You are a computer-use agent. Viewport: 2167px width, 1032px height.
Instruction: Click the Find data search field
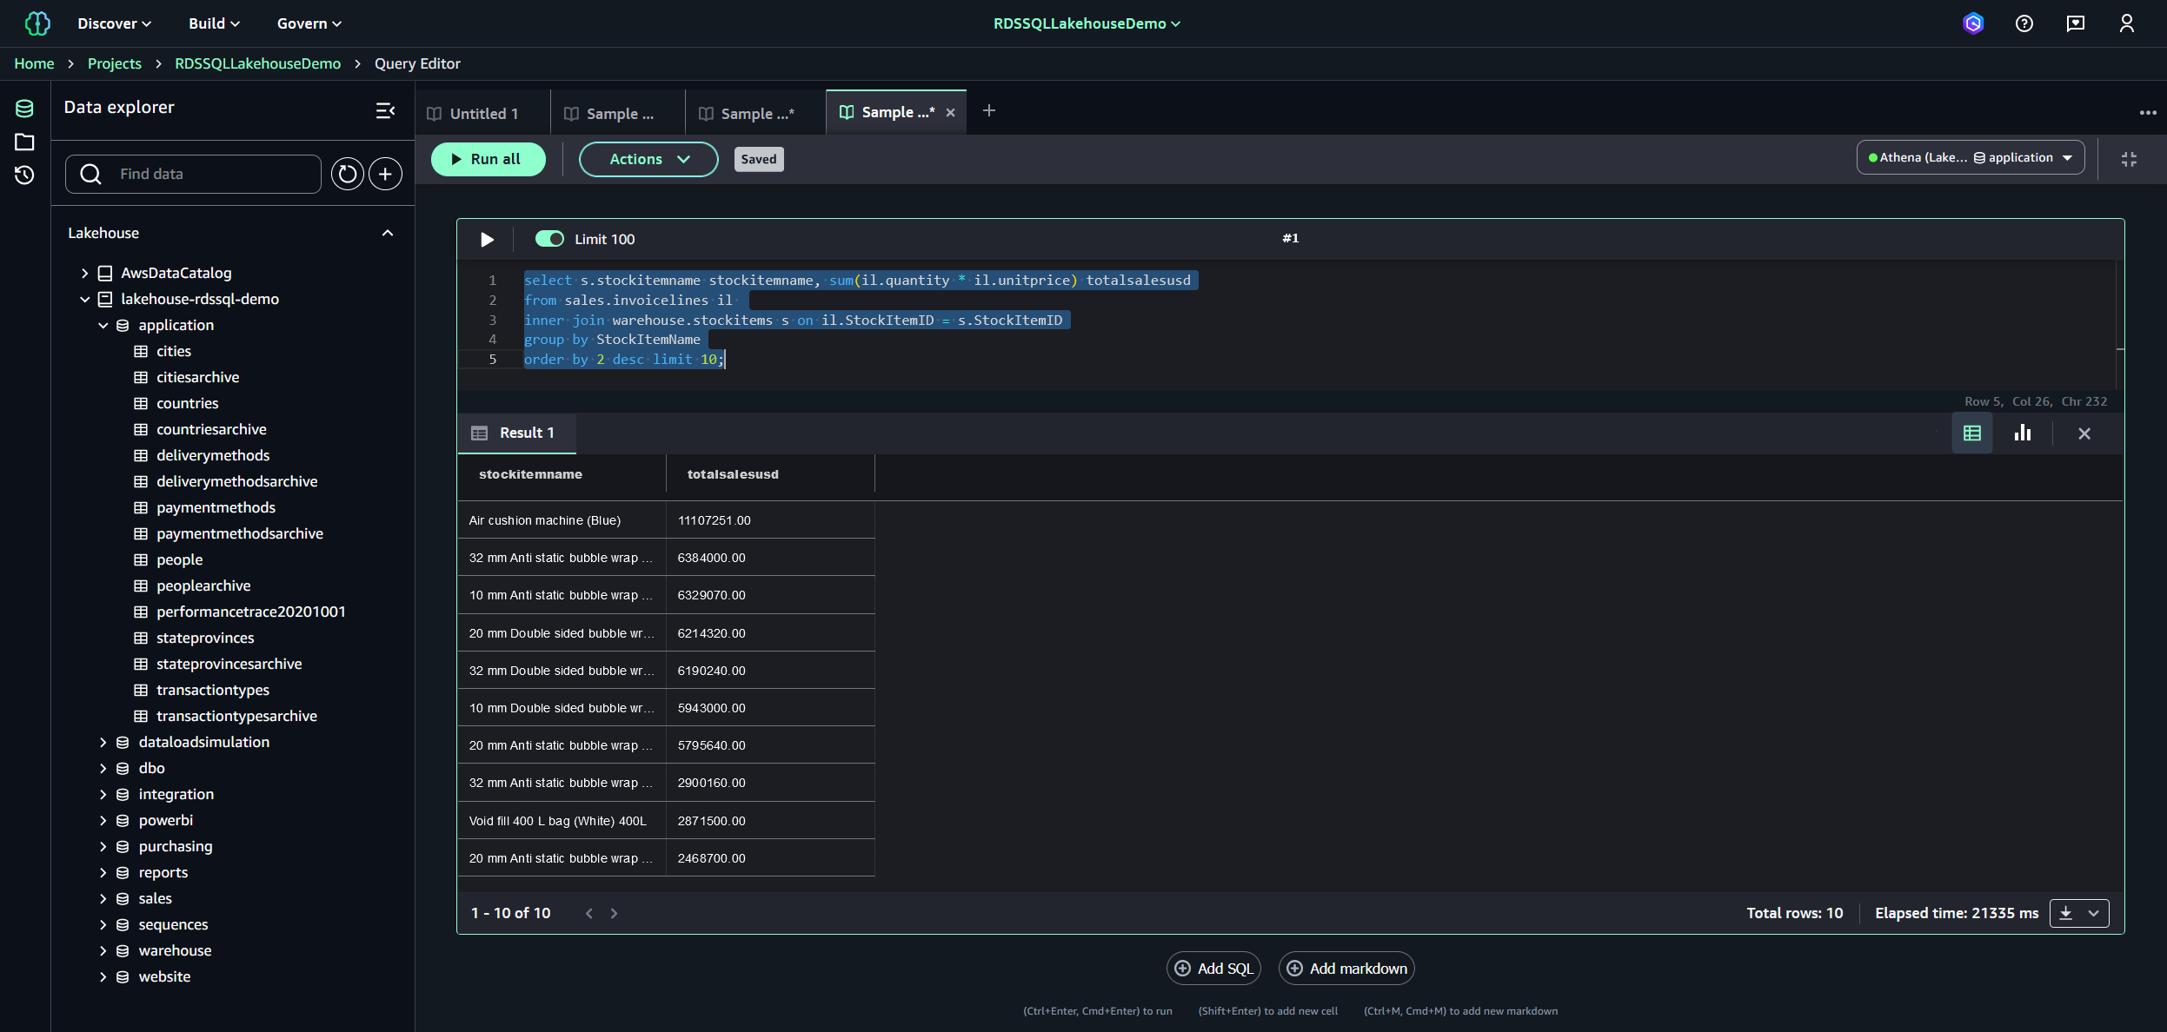[x=209, y=175]
